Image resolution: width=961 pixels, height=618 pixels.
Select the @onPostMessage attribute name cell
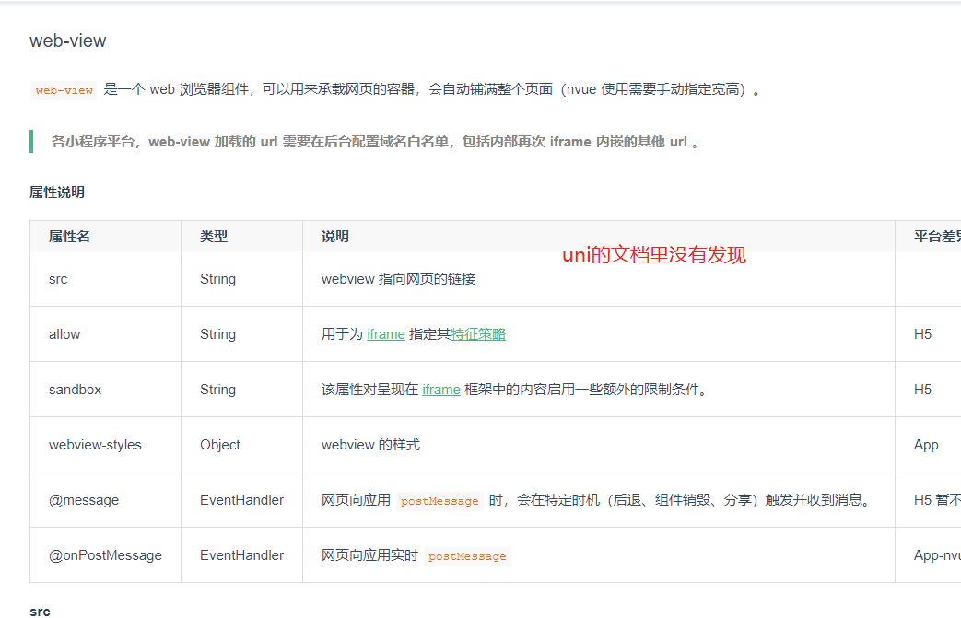(105, 555)
